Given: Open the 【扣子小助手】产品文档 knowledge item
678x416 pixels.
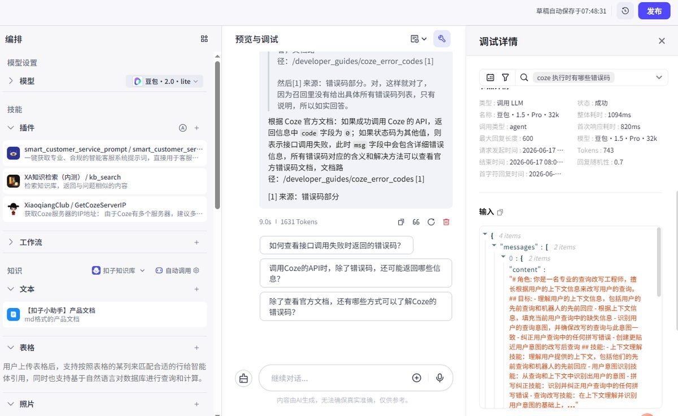Looking at the screenshot, I should [105, 314].
